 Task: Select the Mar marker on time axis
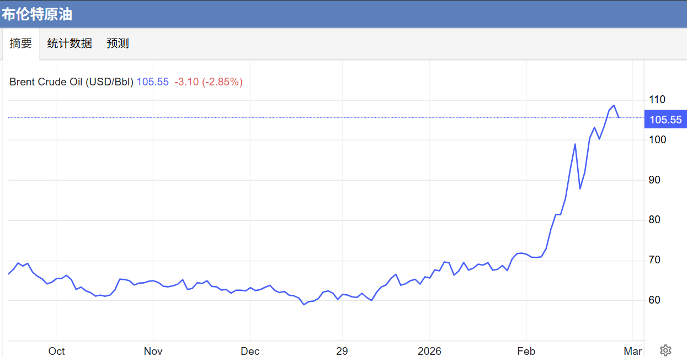[633, 351]
